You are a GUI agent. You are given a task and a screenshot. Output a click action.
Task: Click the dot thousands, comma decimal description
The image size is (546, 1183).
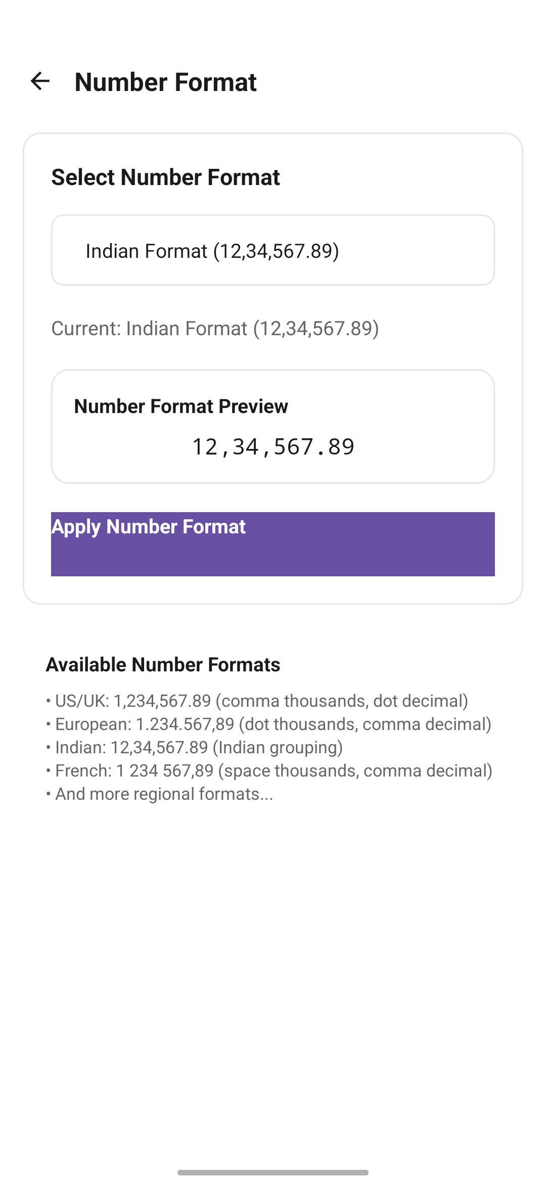pyautogui.click(x=365, y=724)
